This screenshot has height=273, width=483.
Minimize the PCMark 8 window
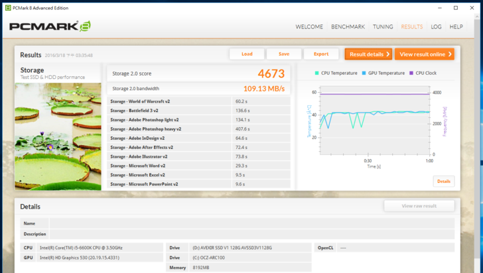(436, 7)
